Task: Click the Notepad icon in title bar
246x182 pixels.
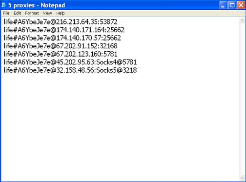Action: 4,5
